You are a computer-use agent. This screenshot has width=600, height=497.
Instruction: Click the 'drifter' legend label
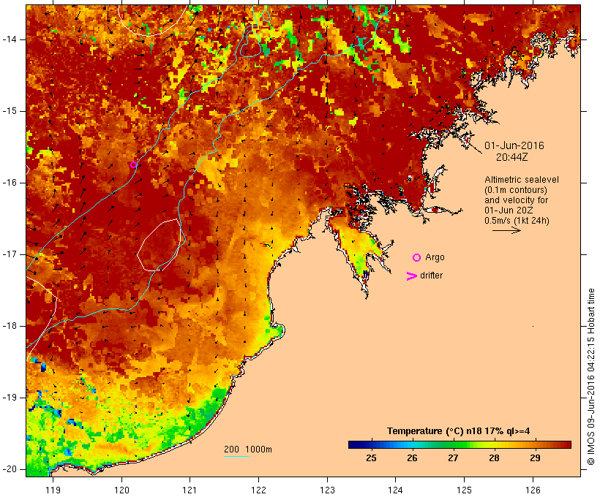click(431, 276)
